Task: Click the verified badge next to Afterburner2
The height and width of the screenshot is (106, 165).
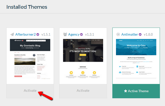Action: coord(38,34)
